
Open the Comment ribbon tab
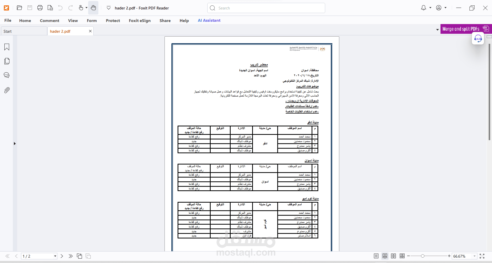[x=49, y=20]
